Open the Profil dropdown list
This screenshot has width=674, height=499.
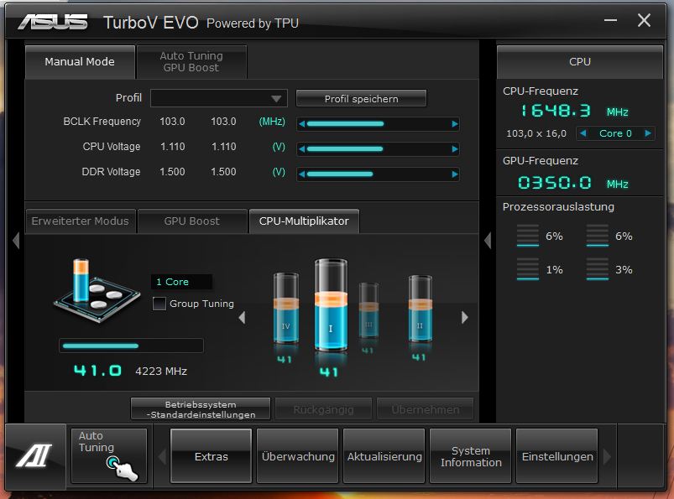219,98
